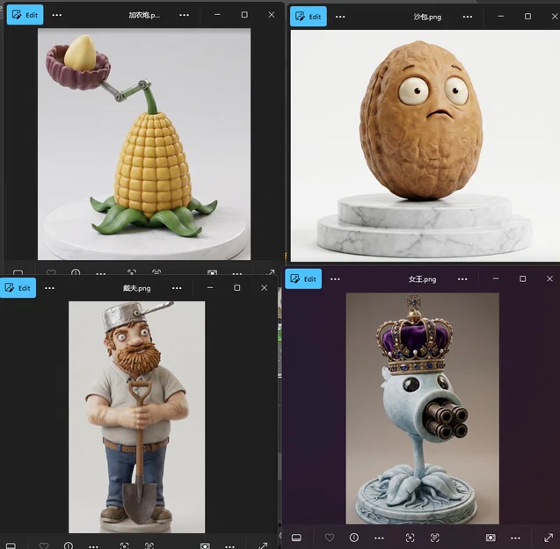Screen dimensions: 560x549
Task: Click Edit in the 加农炮 window
Action: point(25,15)
